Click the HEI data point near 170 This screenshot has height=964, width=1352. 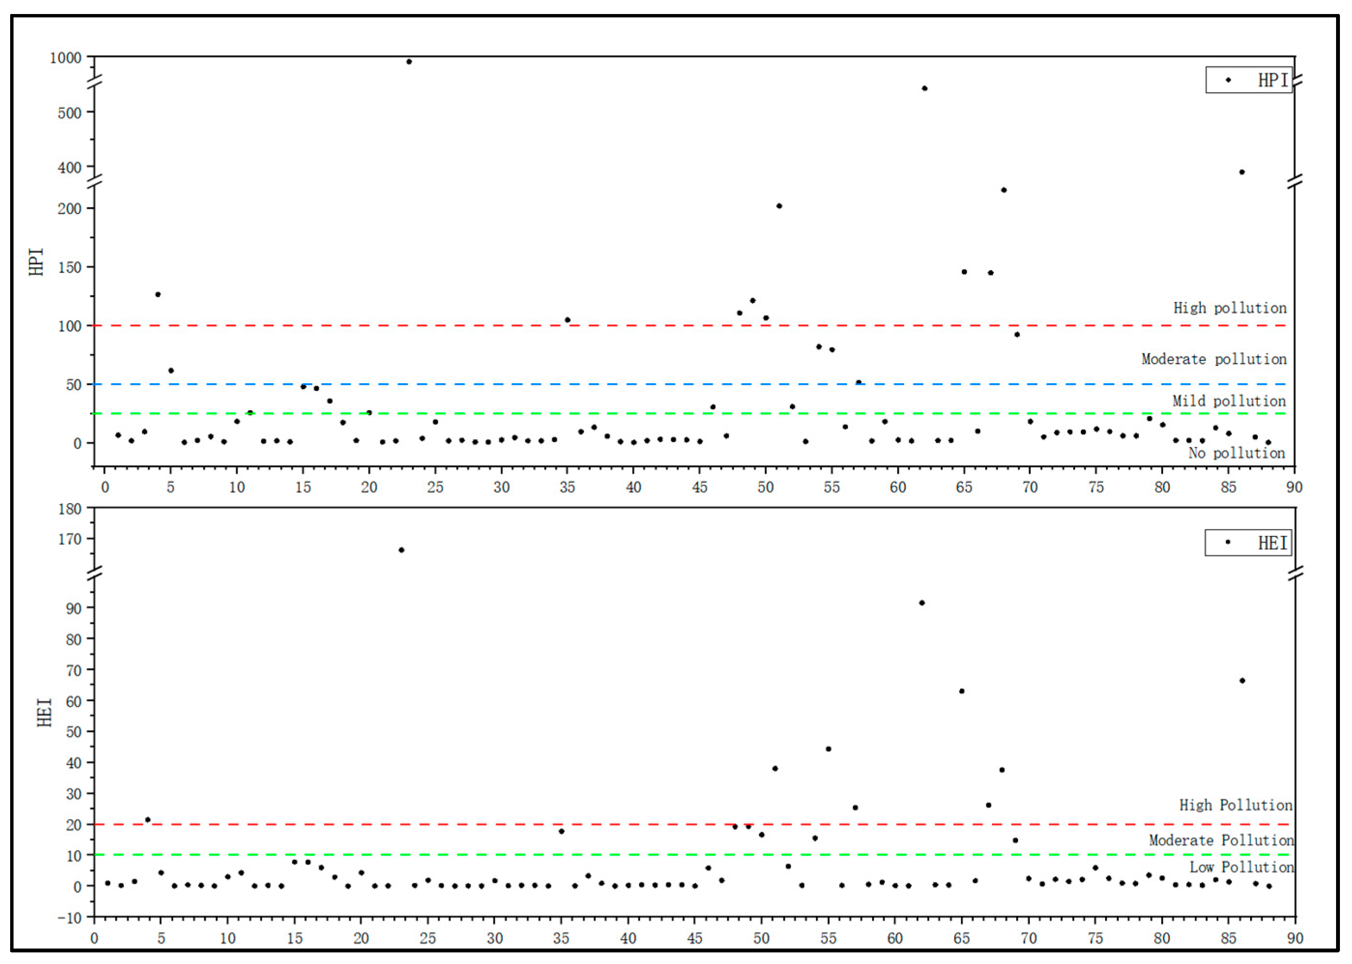coord(401,550)
